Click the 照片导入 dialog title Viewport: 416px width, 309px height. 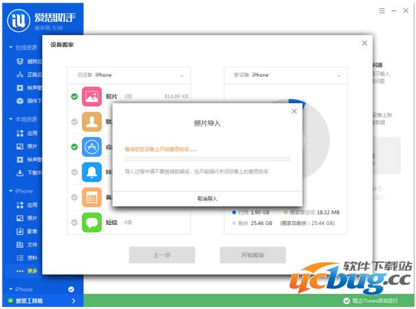point(207,123)
